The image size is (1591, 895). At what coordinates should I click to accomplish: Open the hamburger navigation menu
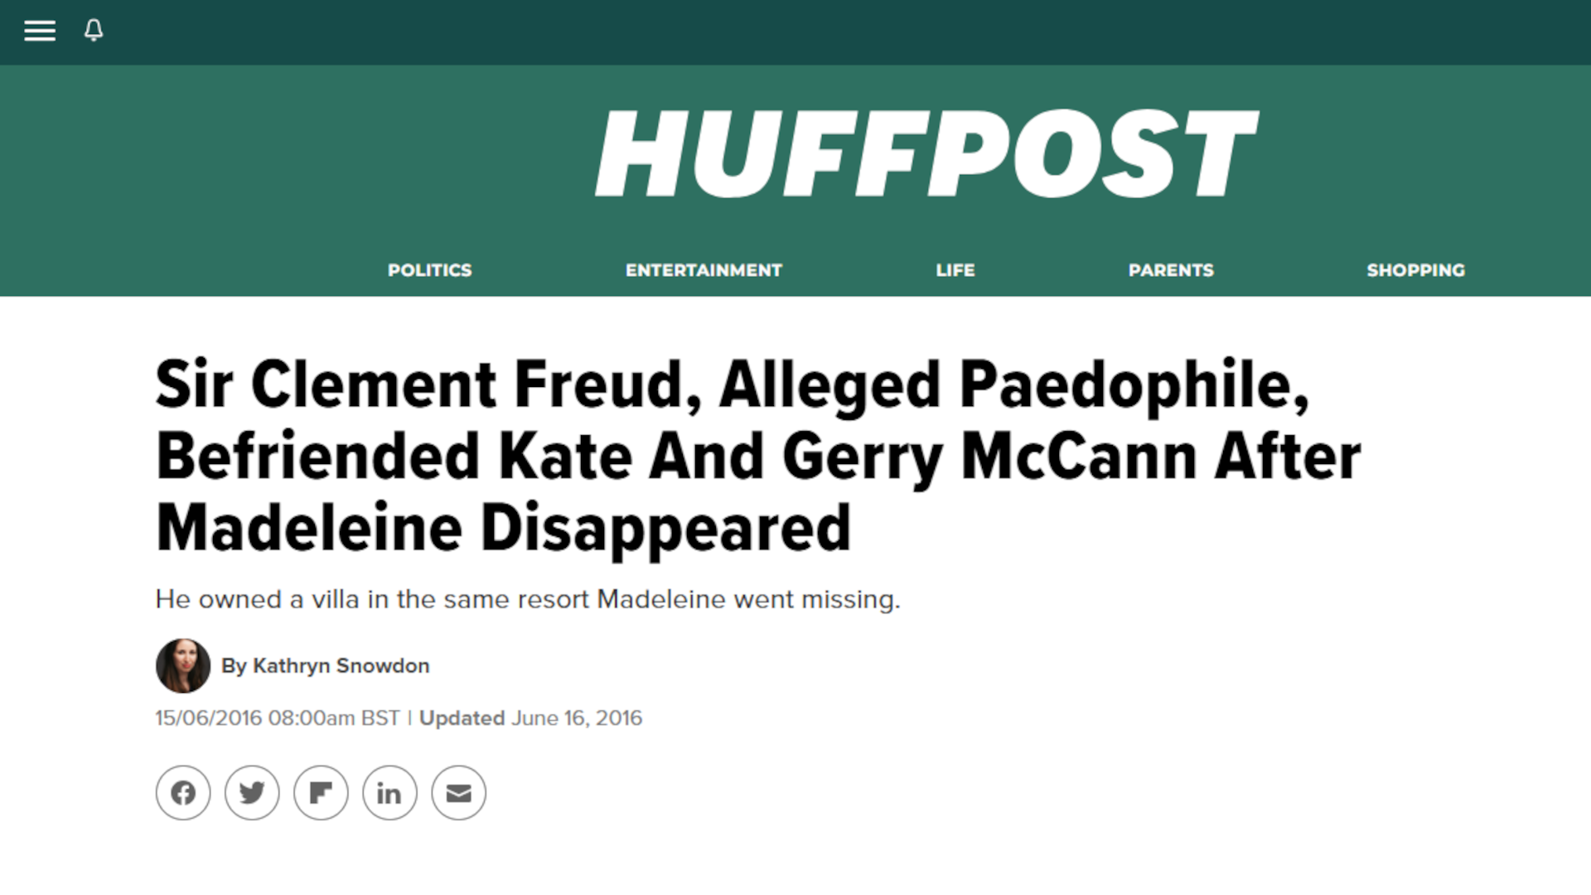39,31
